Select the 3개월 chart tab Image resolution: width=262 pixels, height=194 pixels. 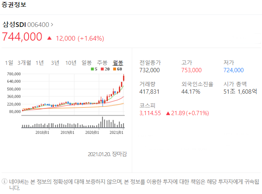[24, 63]
